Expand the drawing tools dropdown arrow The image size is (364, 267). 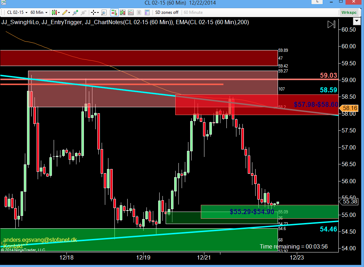pyautogui.click(x=69, y=12)
